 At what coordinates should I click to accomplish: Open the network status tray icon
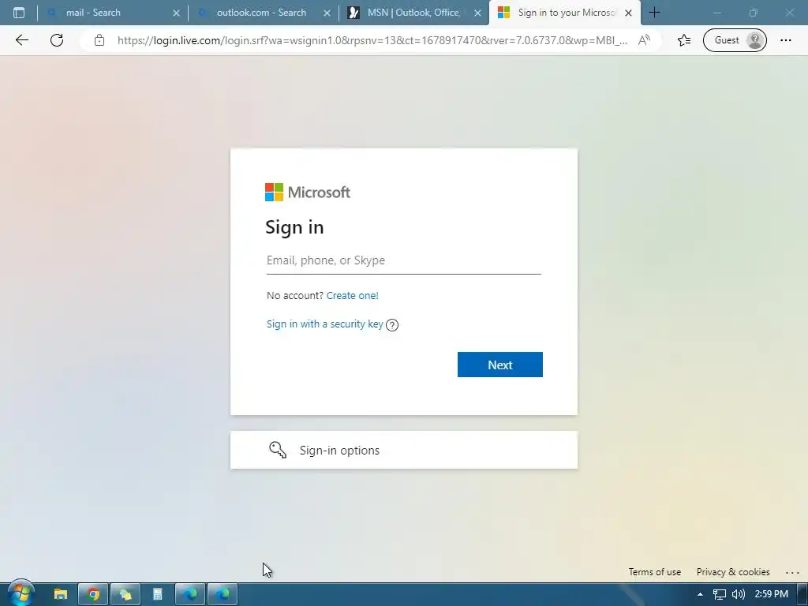pyautogui.click(x=720, y=594)
